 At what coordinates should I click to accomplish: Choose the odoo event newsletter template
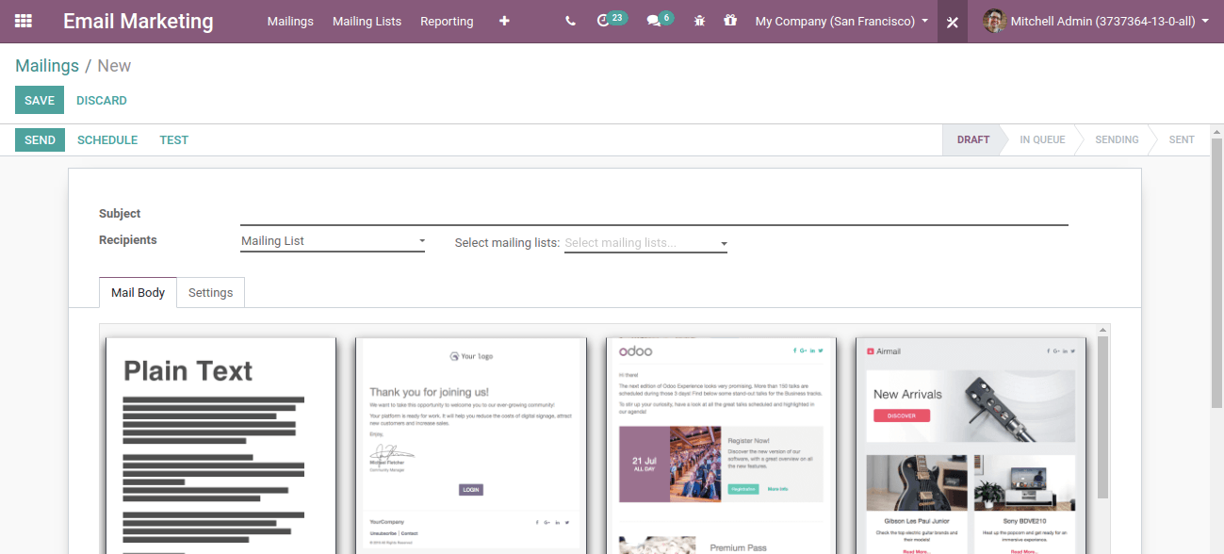coord(722,446)
